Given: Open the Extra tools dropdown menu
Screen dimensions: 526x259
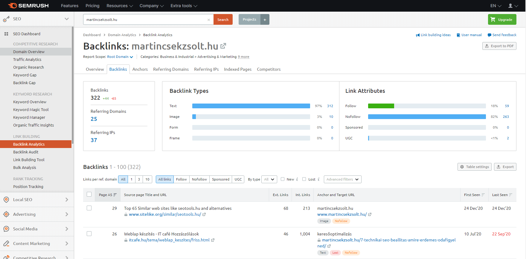Looking at the screenshot, I should click(184, 6).
